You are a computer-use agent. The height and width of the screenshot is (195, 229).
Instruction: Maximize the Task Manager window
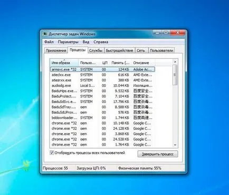coord(166,33)
